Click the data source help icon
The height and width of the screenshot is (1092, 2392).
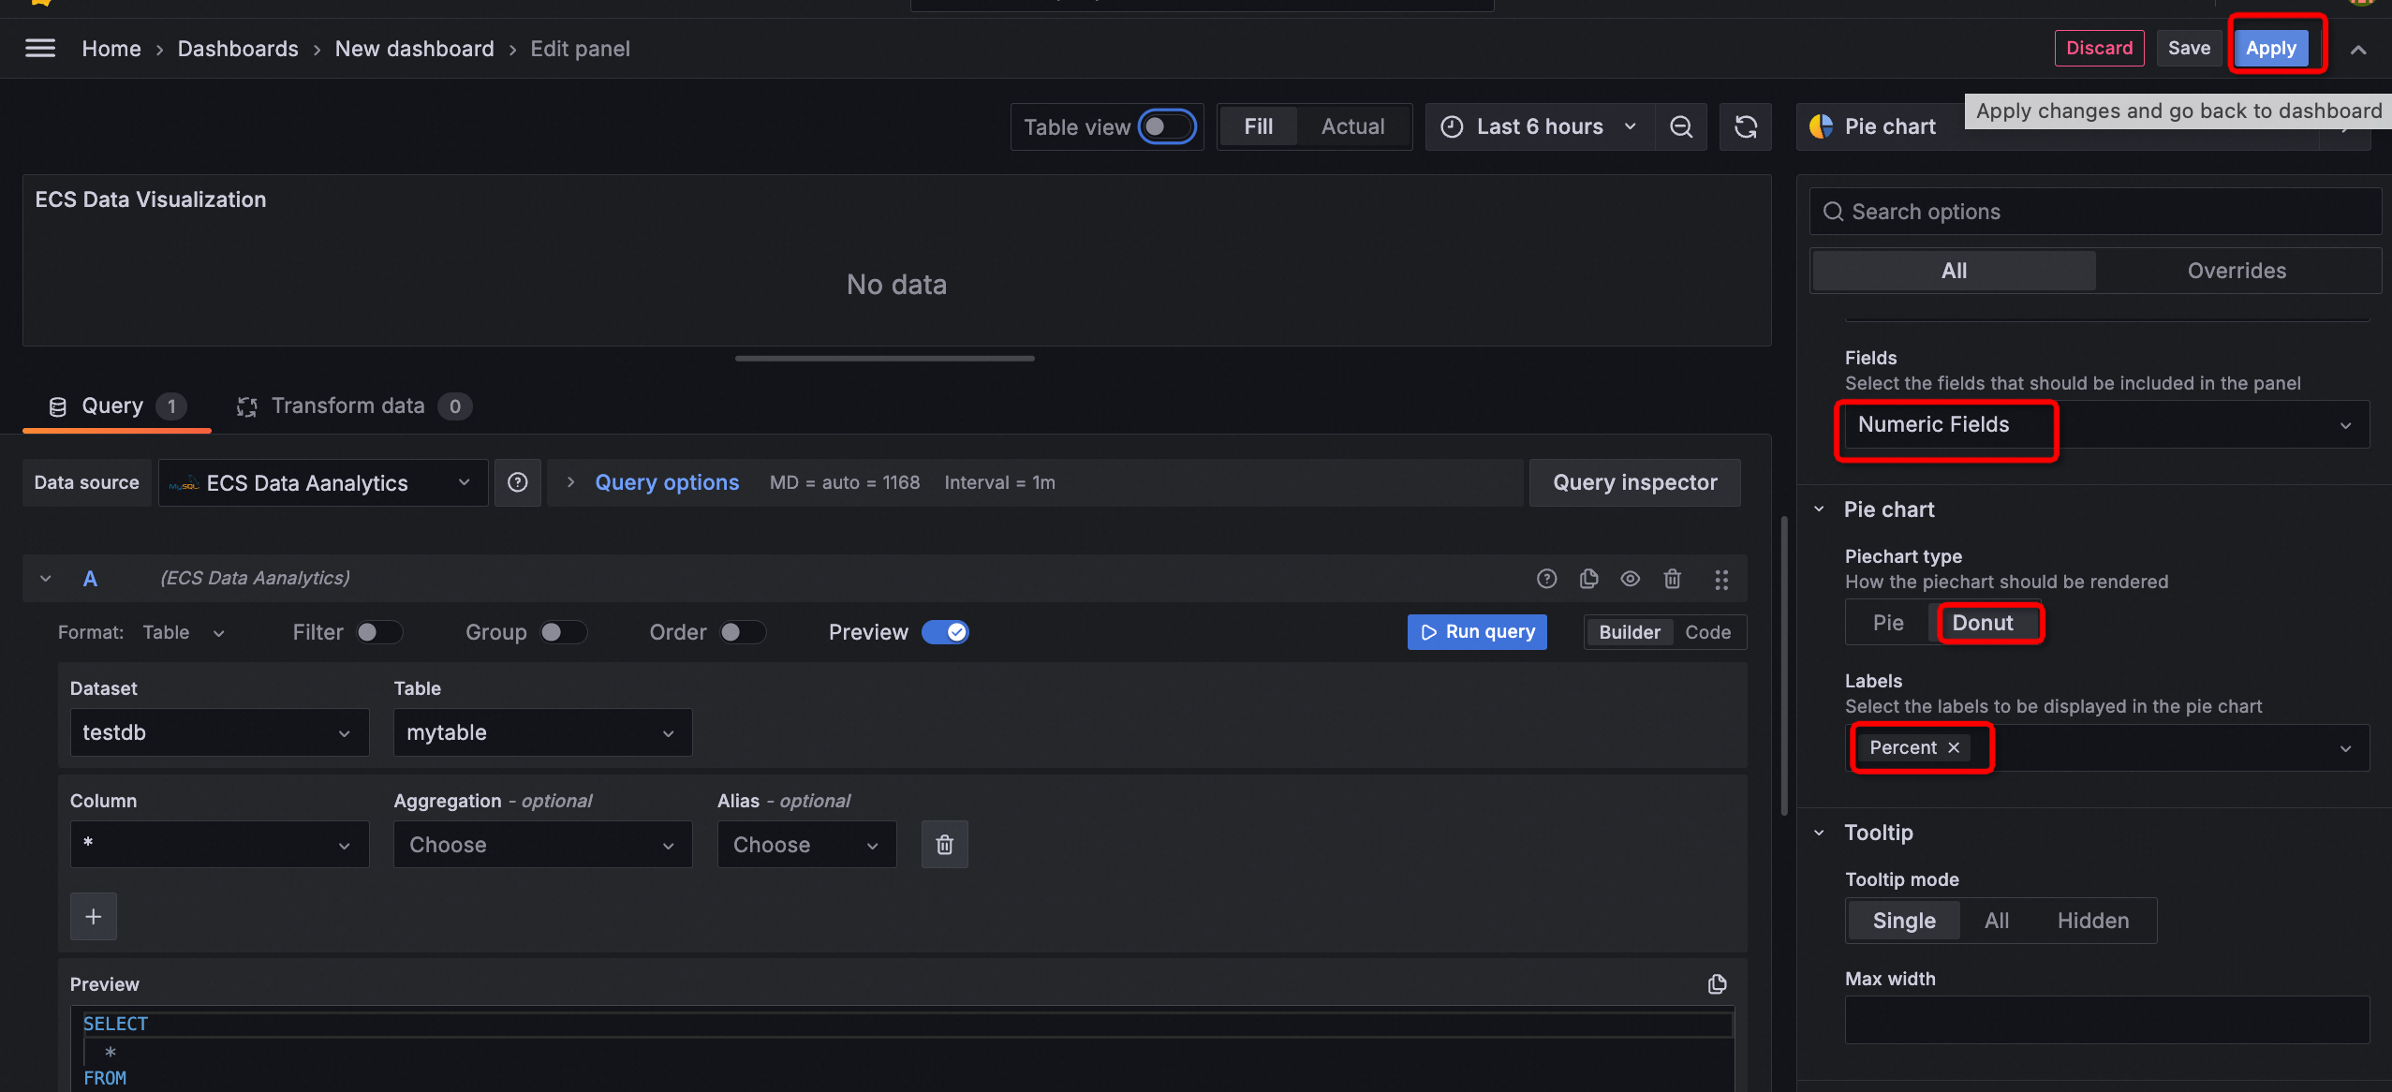[x=518, y=482]
